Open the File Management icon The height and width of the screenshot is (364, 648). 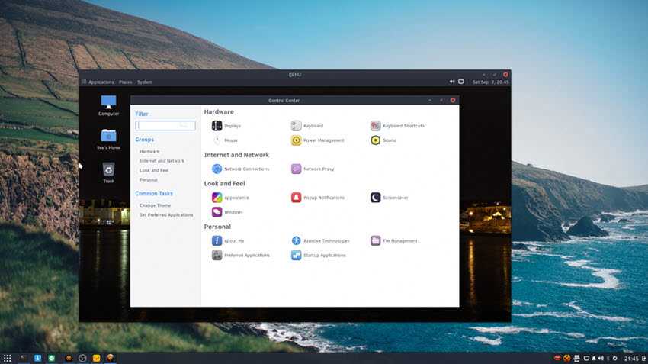pyautogui.click(x=375, y=240)
